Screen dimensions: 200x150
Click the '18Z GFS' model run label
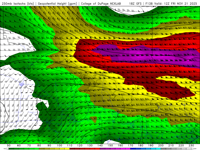coord(135,4)
